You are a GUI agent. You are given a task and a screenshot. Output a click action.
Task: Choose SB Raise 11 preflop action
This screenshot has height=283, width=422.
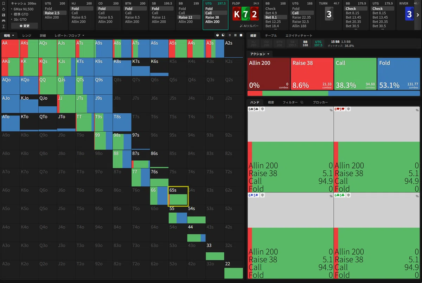162,17
